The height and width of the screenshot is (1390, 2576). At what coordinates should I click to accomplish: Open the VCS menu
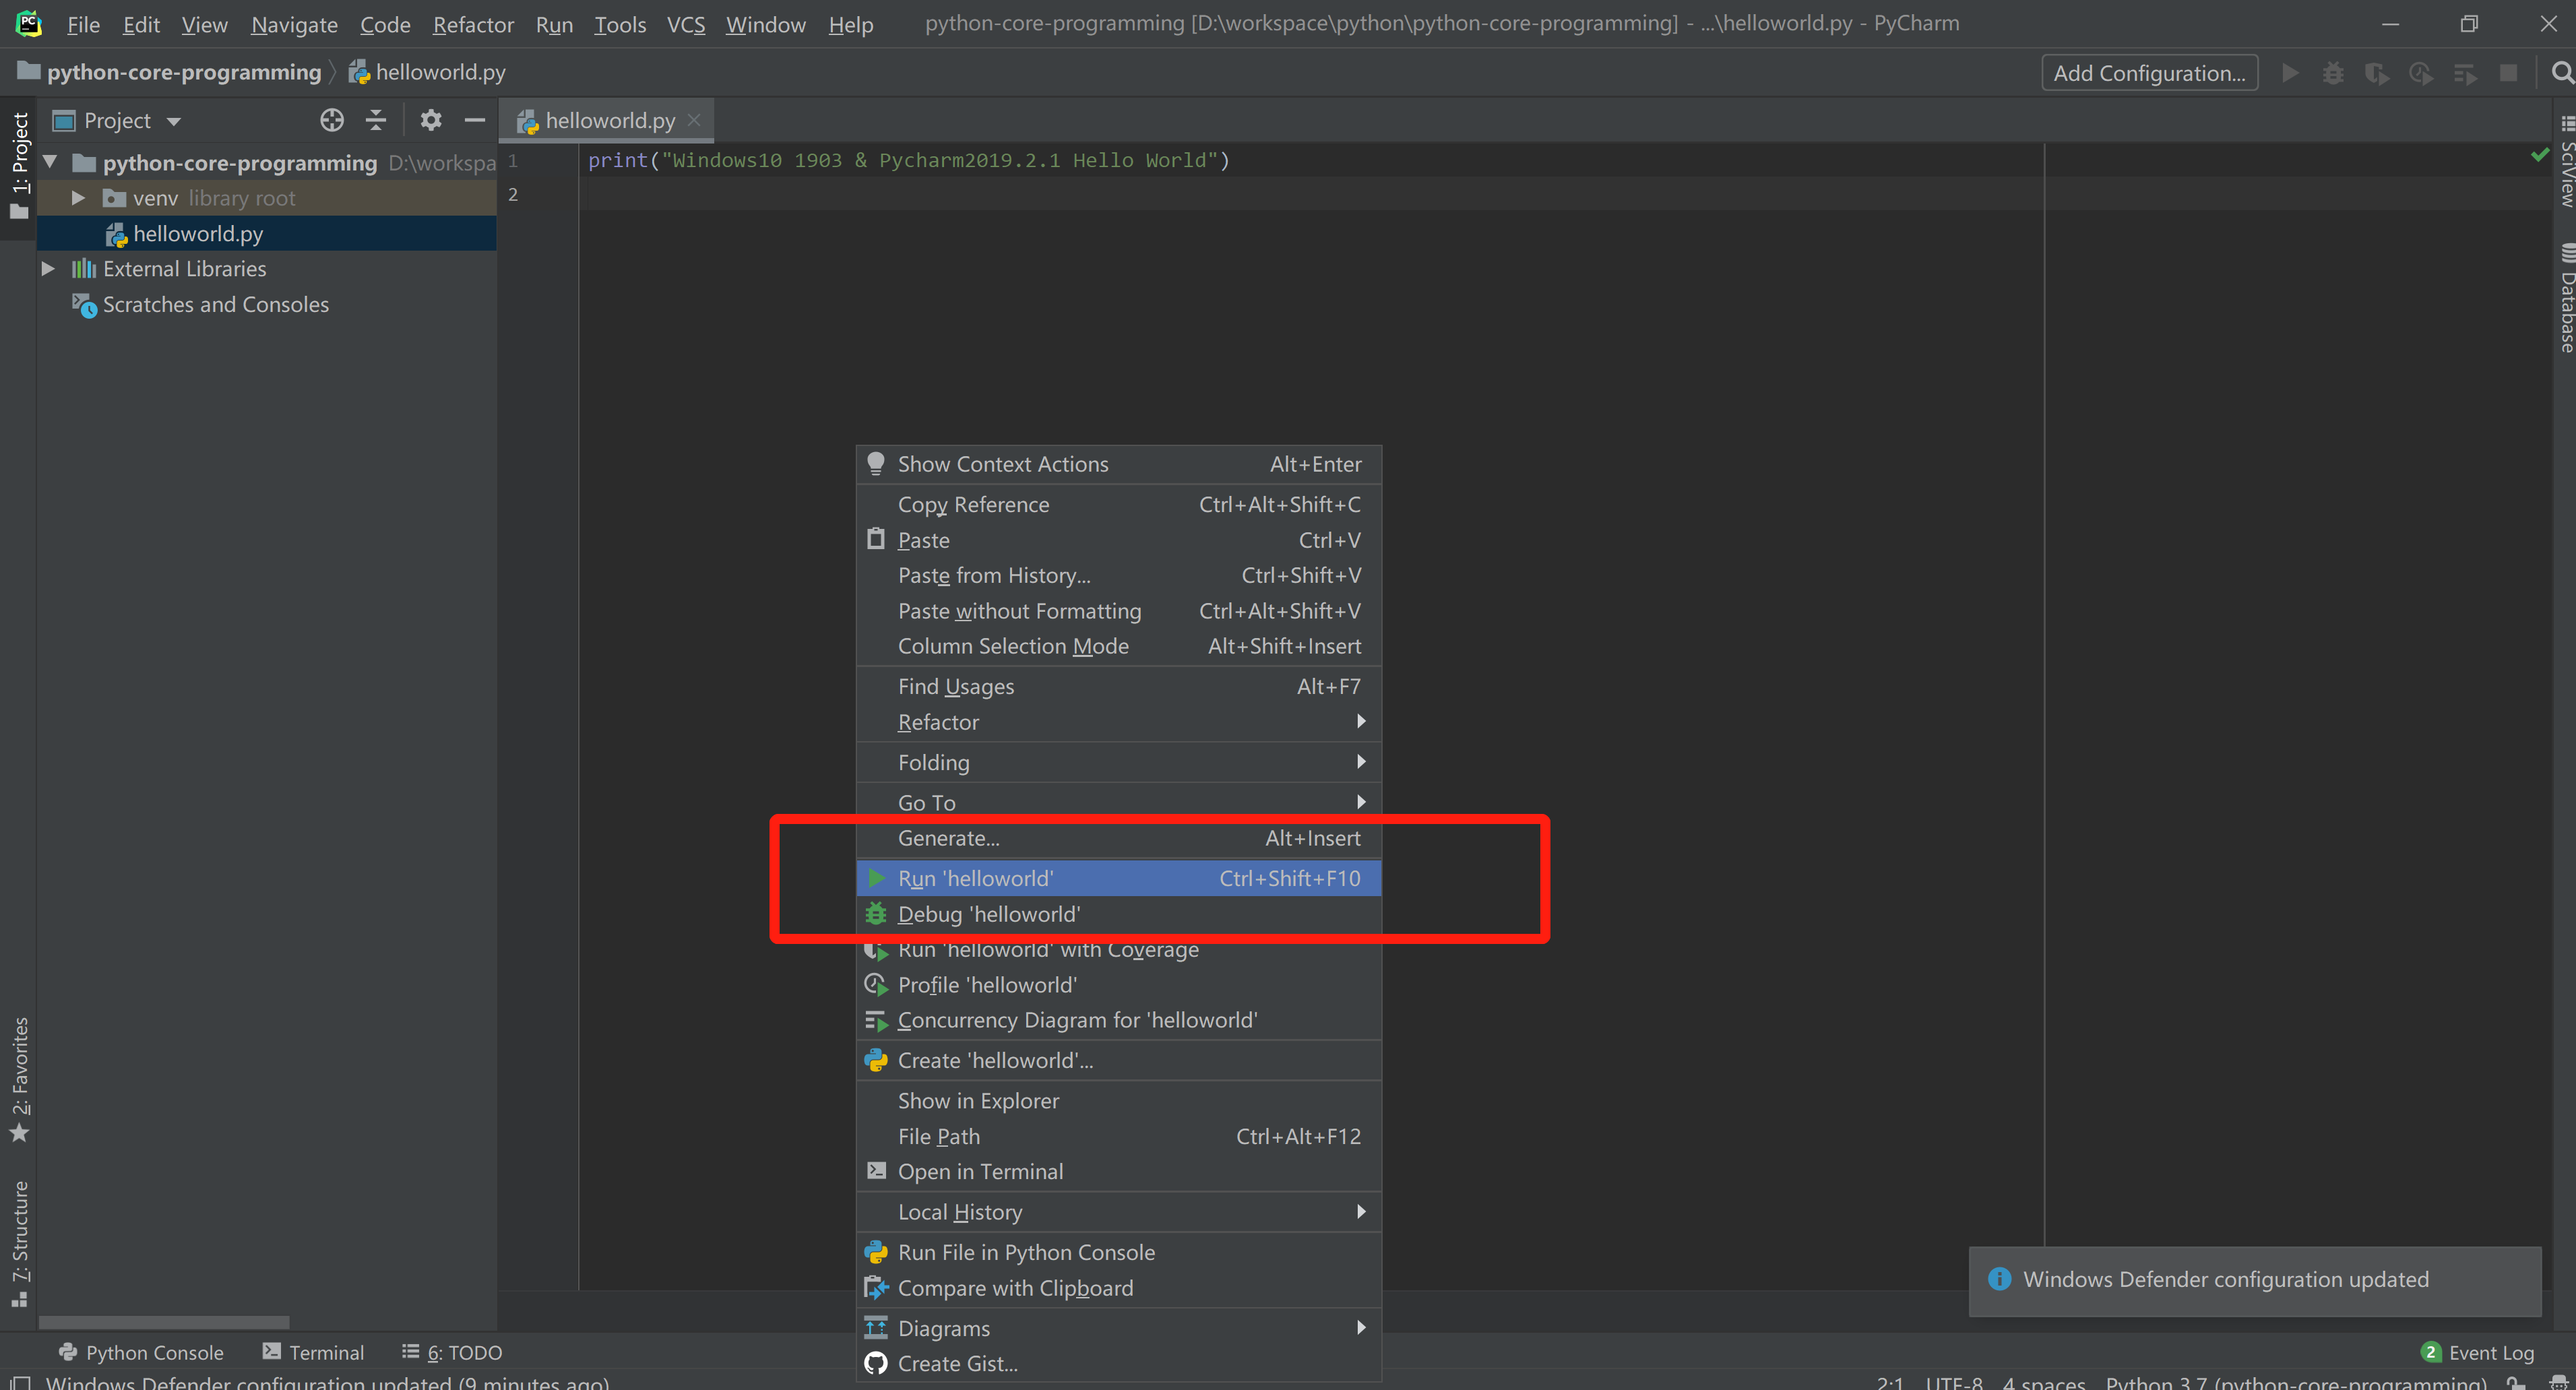pos(686,24)
